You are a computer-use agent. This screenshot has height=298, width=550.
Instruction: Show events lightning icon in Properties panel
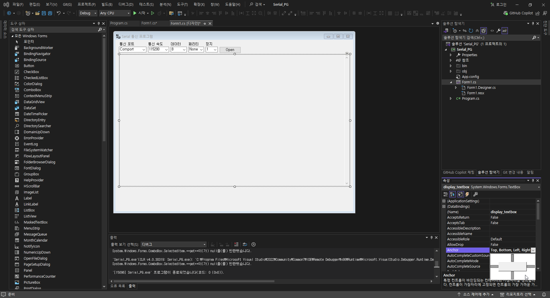467,194
